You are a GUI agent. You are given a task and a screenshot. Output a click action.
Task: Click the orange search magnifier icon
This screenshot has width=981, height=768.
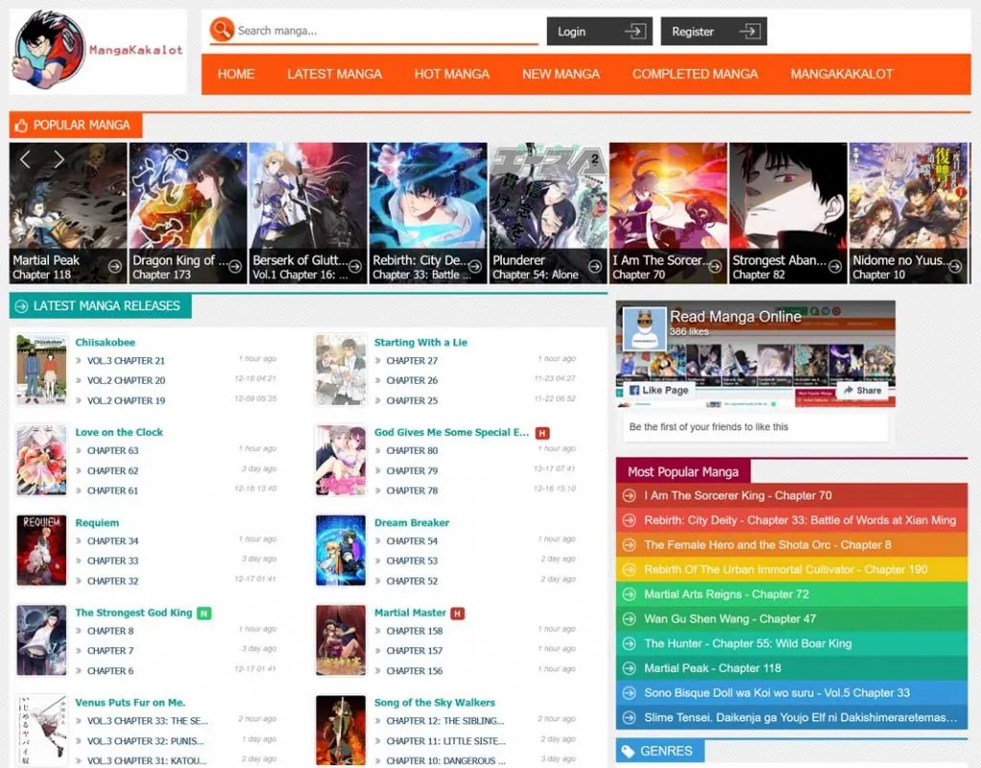(220, 30)
